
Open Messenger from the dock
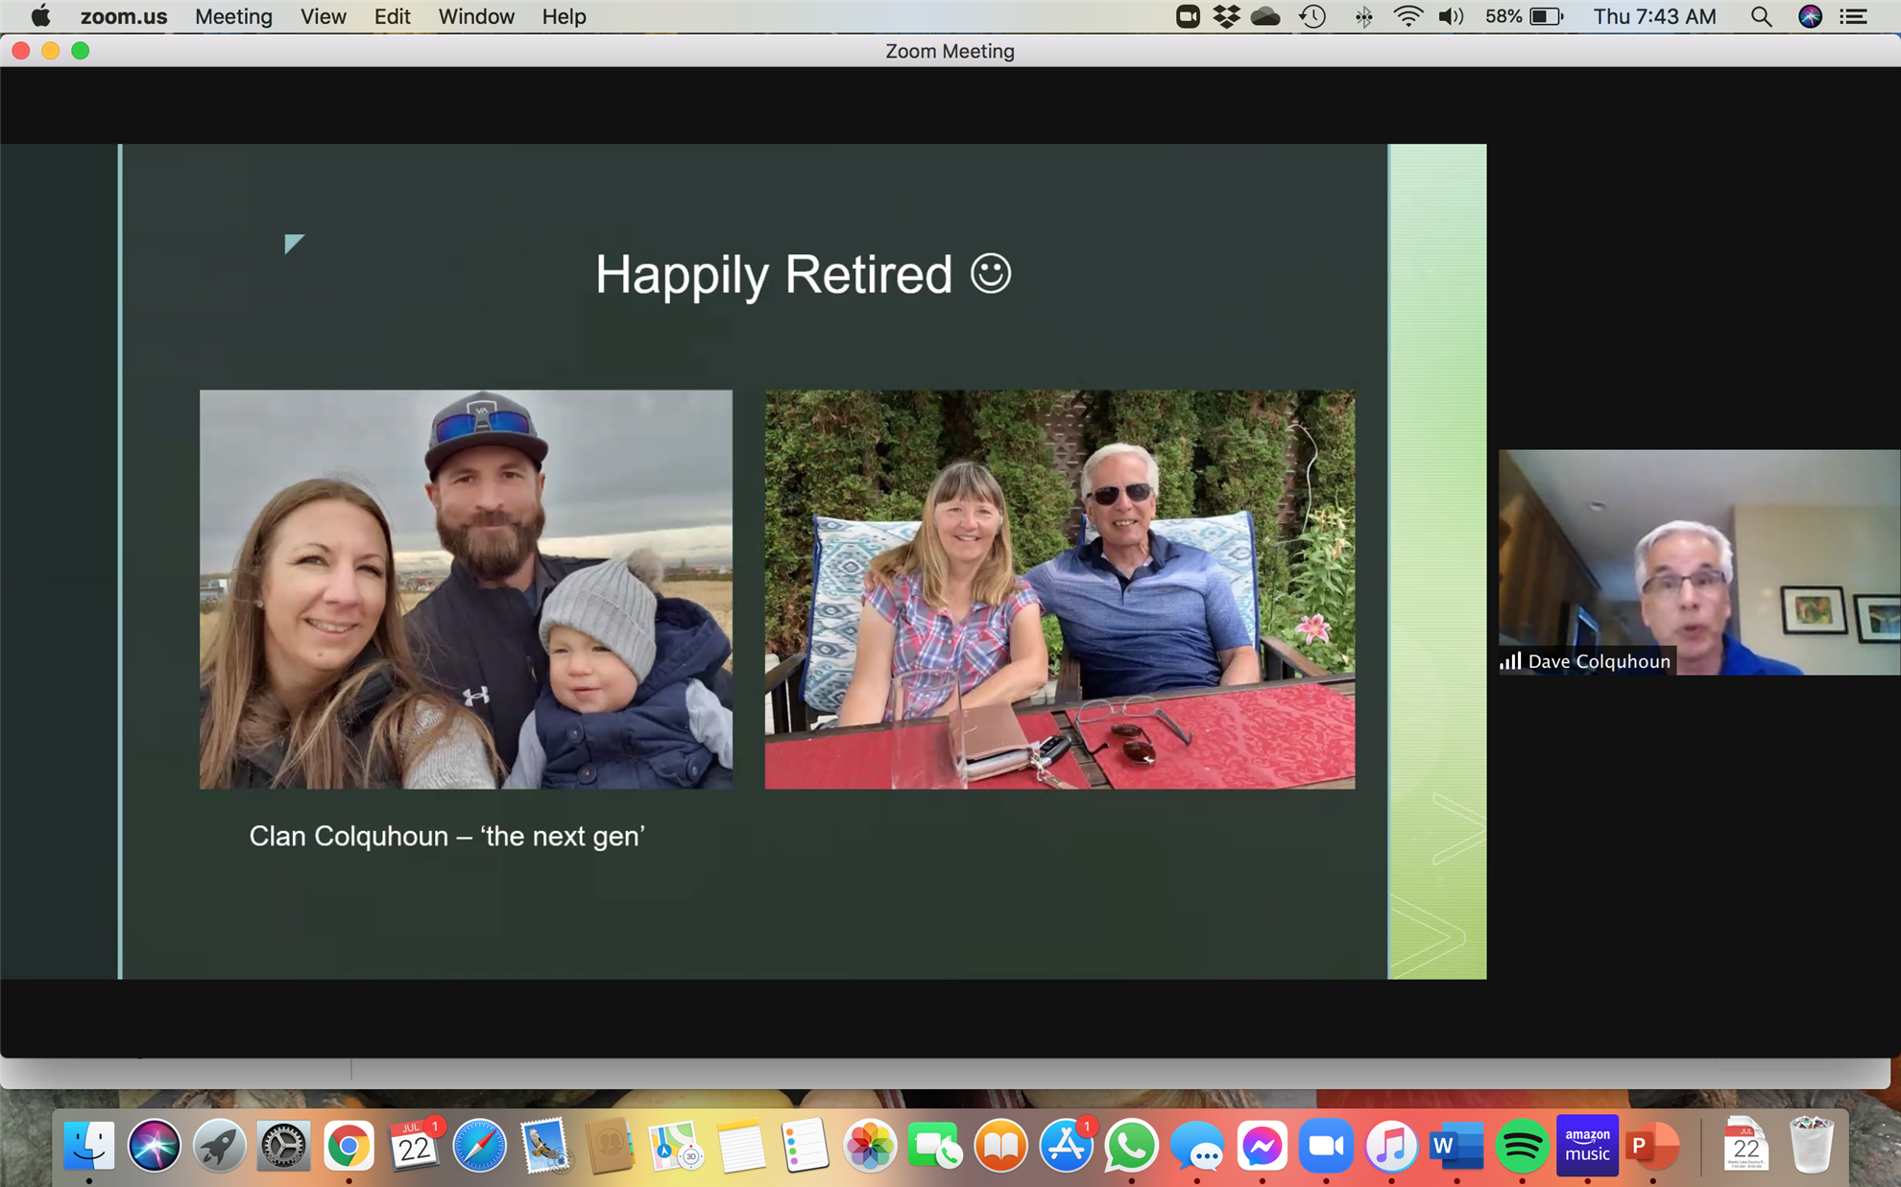click(1262, 1146)
